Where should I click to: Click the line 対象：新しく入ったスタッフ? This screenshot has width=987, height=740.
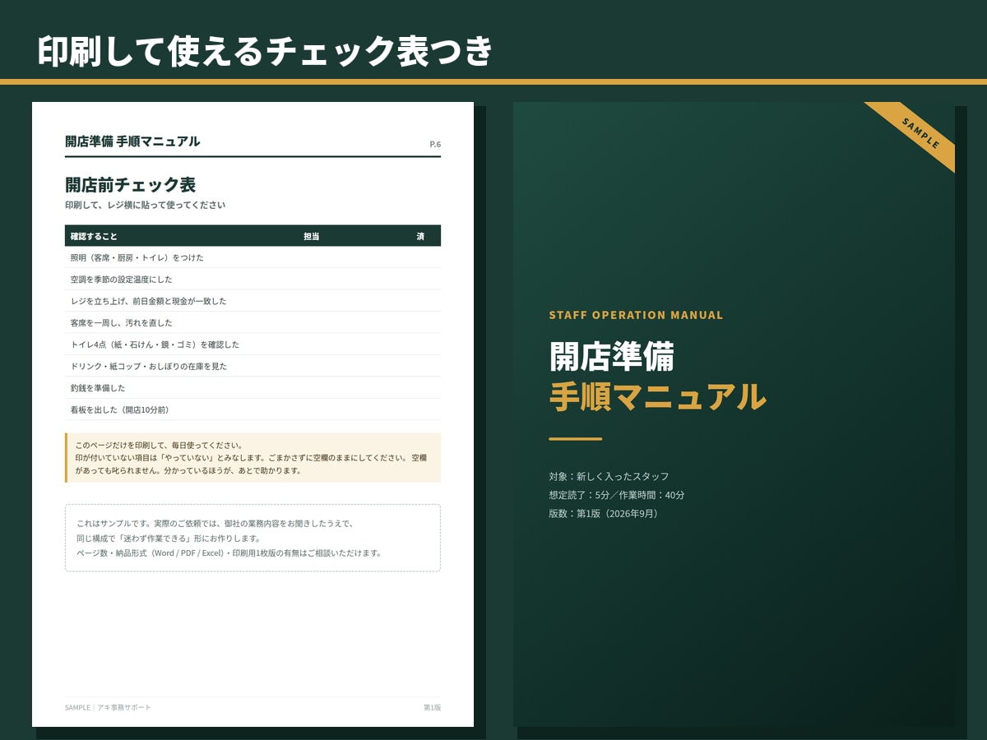[609, 476]
